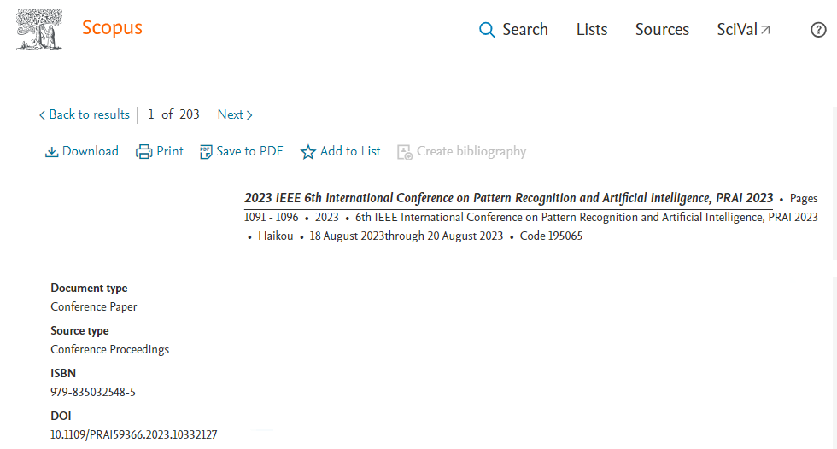The image size is (837, 449).
Task: Open the help question mark icon
Action: point(817,30)
